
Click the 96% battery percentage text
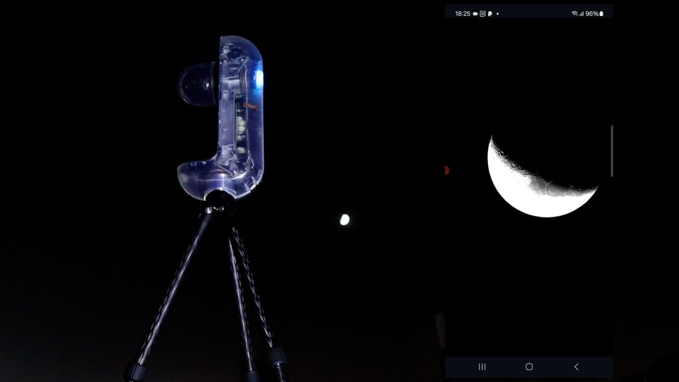(x=591, y=13)
